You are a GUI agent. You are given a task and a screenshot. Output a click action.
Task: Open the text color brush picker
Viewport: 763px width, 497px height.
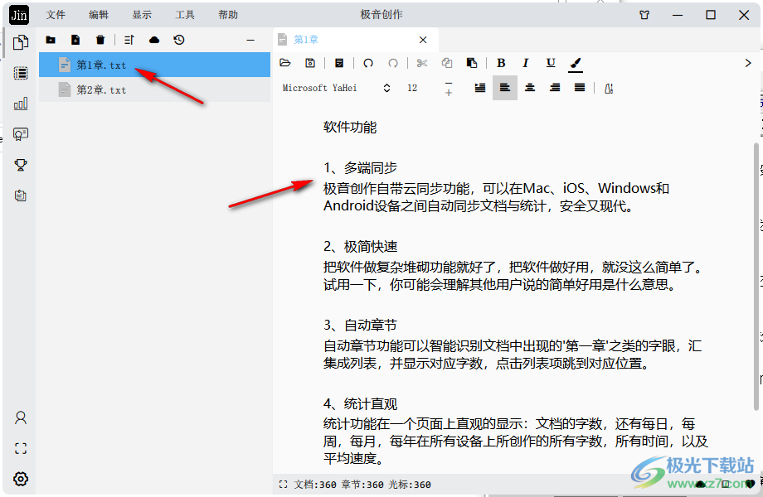tap(576, 64)
